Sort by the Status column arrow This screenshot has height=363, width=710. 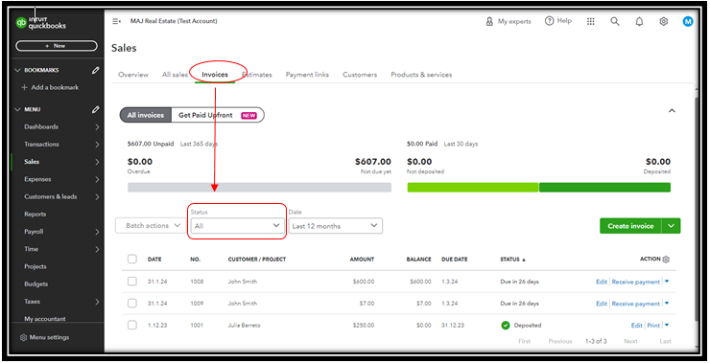pos(524,260)
